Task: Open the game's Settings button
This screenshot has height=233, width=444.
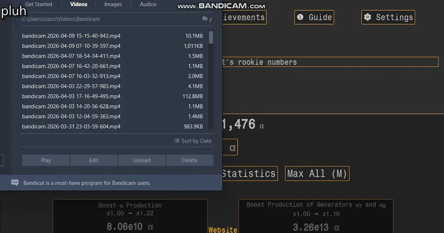Action: click(x=388, y=17)
